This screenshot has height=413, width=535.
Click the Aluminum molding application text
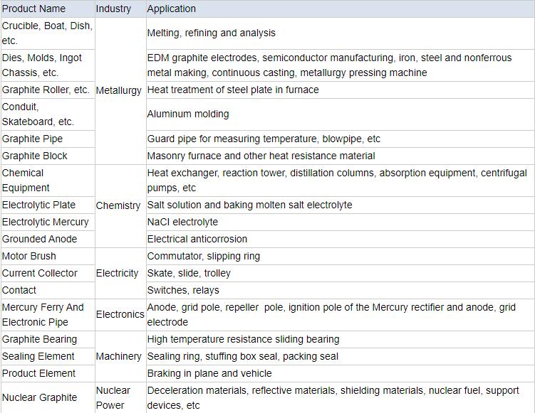188,114
